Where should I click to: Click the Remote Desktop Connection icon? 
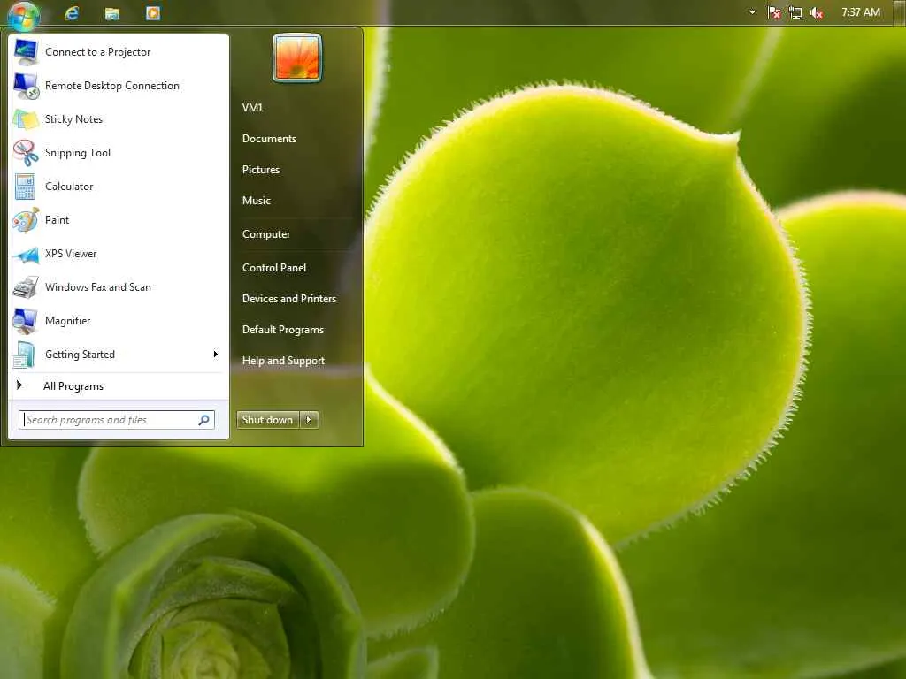click(x=26, y=86)
